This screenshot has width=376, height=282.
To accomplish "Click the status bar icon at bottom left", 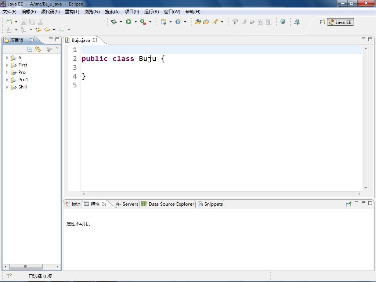I will pyautogui.click(x=9, y=276).
